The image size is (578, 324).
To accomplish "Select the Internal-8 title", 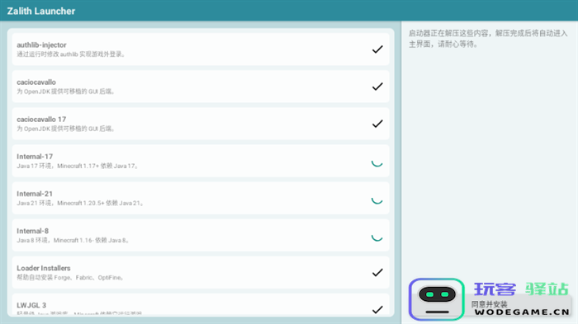I will (32, 231).
